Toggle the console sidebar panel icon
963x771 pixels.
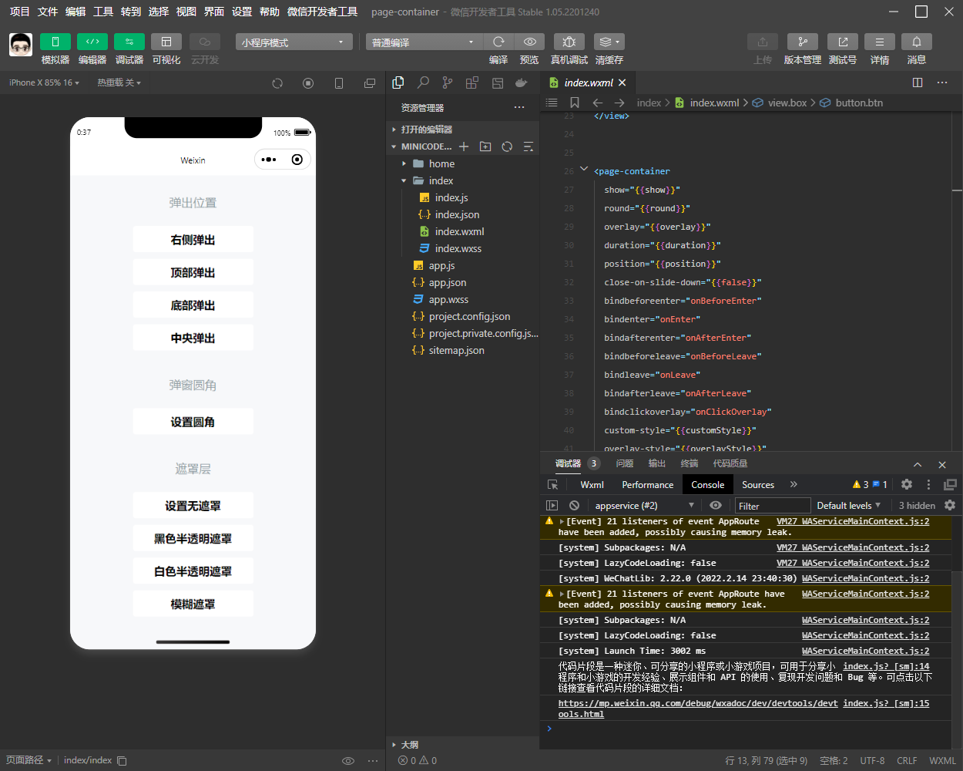(x=552, y=505)
